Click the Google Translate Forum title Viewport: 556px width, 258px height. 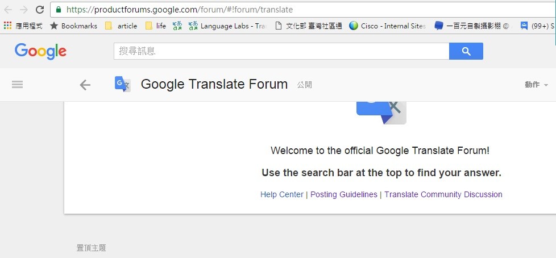click(214, 84)
